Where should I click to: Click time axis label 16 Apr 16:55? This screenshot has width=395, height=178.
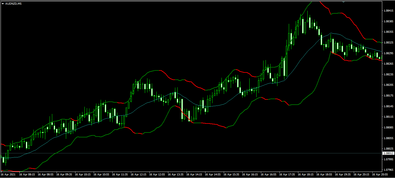[268, 175]
